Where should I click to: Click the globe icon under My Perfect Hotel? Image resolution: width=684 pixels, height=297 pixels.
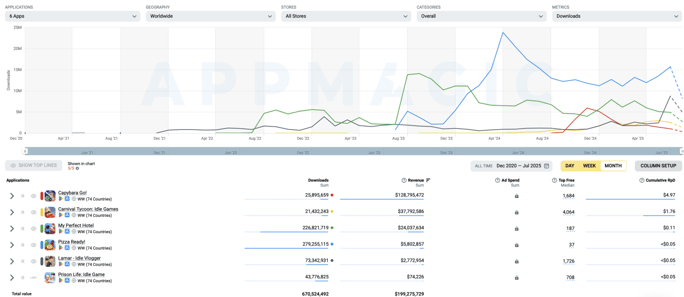tap(74, 232)
